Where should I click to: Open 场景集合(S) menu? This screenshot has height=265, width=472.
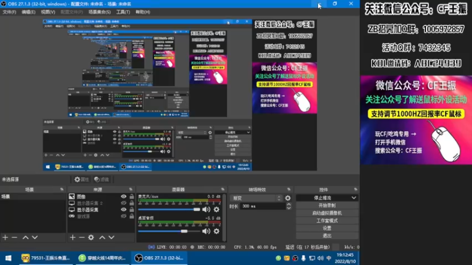click(x=99, y=12)
